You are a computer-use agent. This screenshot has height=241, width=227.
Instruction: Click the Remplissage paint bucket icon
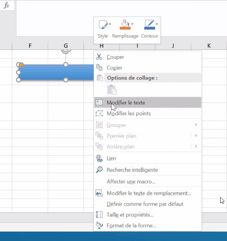click(124, 23)
